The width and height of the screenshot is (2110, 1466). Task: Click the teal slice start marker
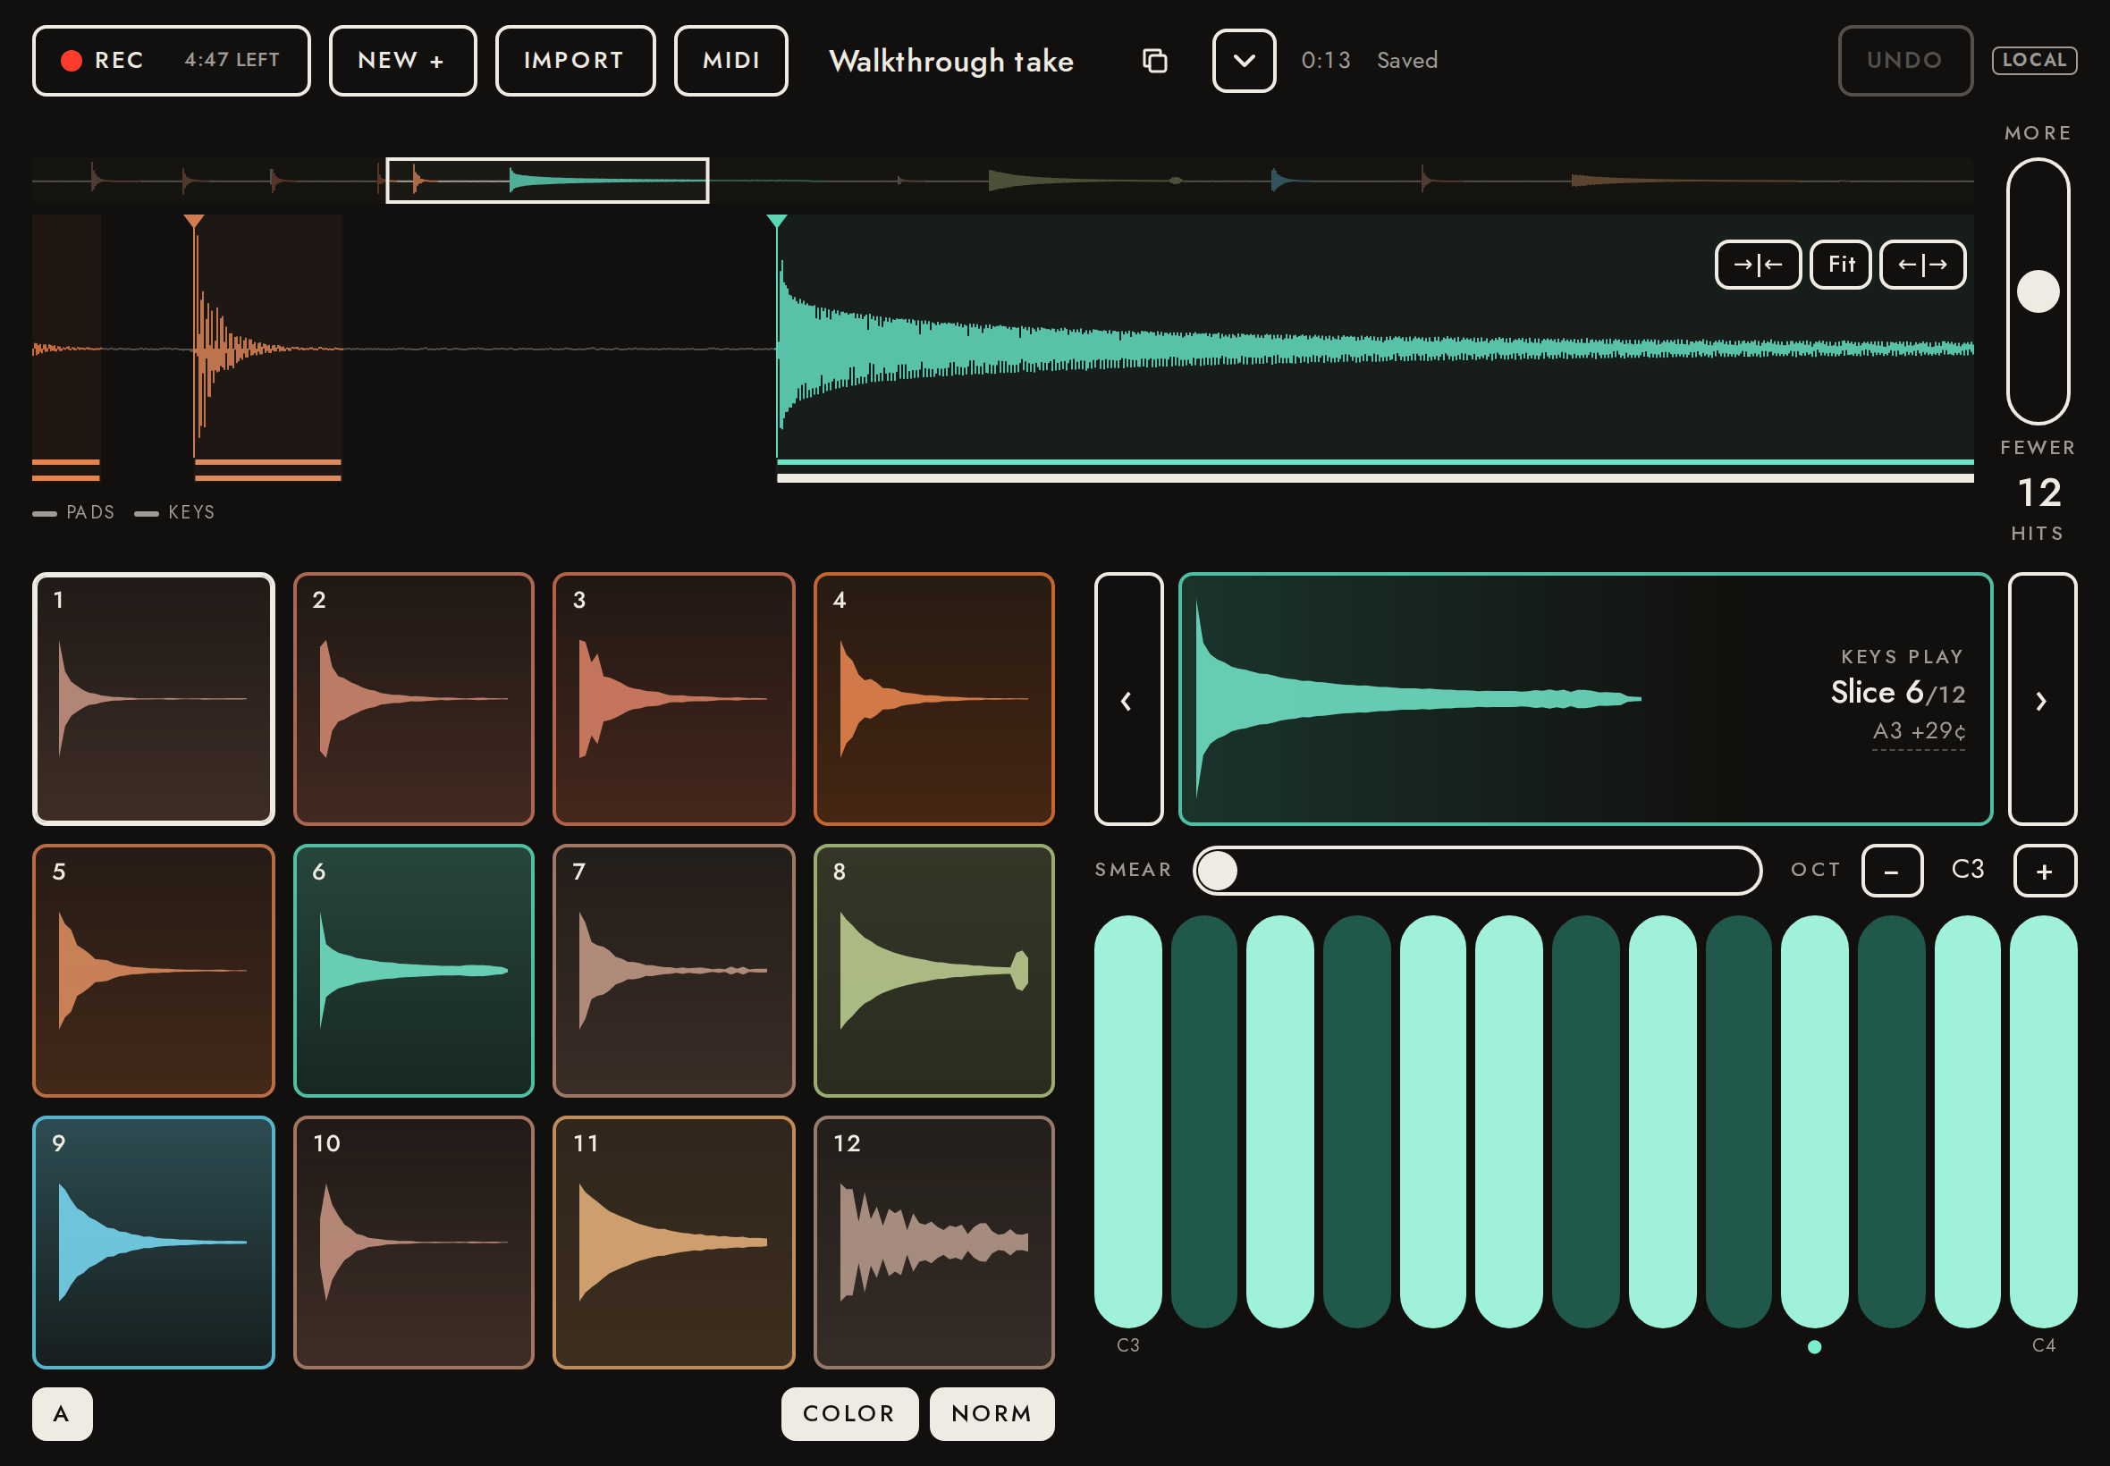click(x=777, y=222)
